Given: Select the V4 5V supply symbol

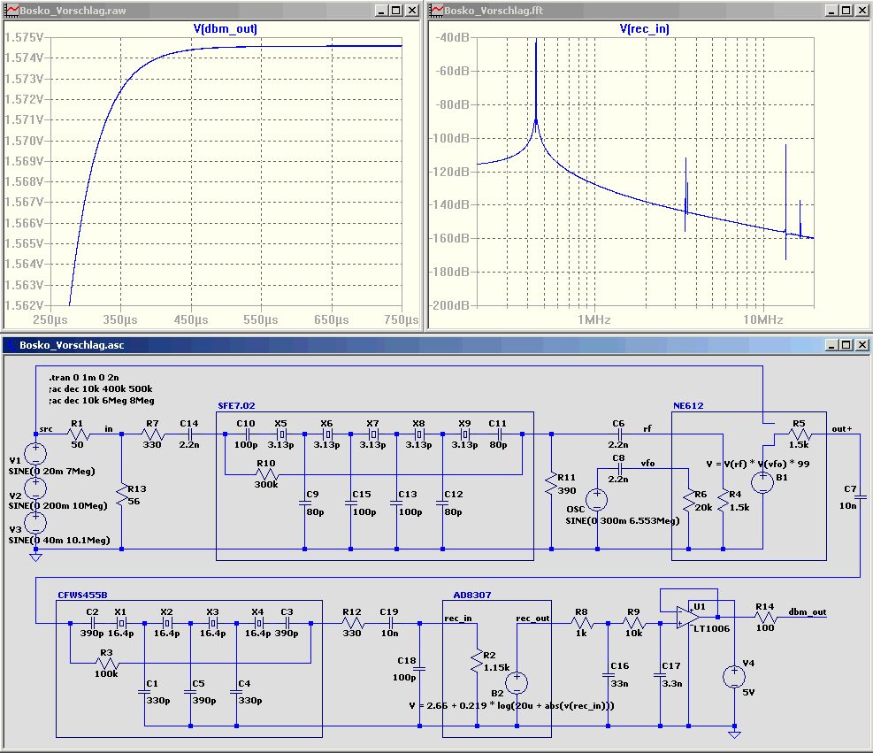Looking at the screenshot, I should point(733,677).
